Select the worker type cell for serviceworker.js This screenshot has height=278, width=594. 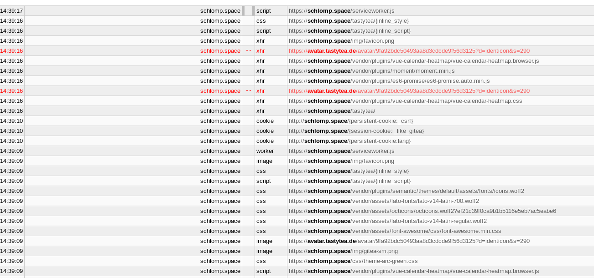[265, 151]
